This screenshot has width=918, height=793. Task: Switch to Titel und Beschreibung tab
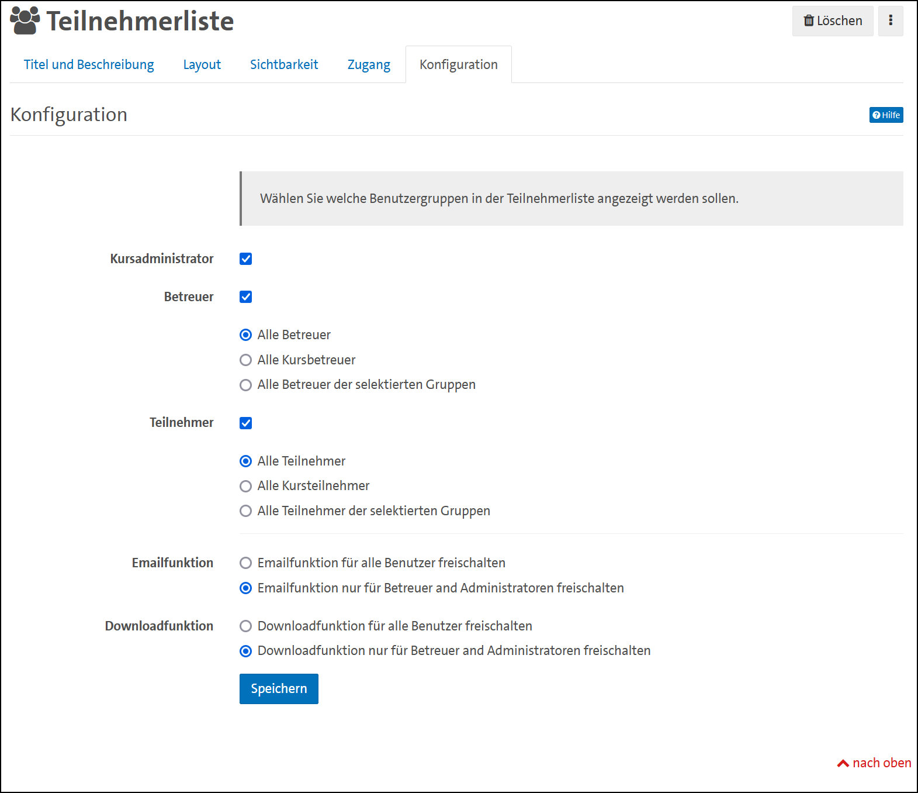pyautogui.click(x=89, y=64)
